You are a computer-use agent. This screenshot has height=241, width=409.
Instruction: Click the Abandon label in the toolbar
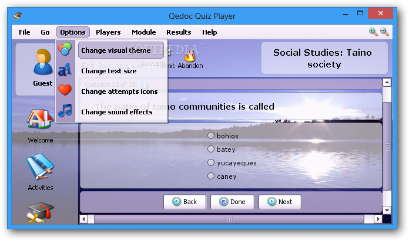pos(190,66)
